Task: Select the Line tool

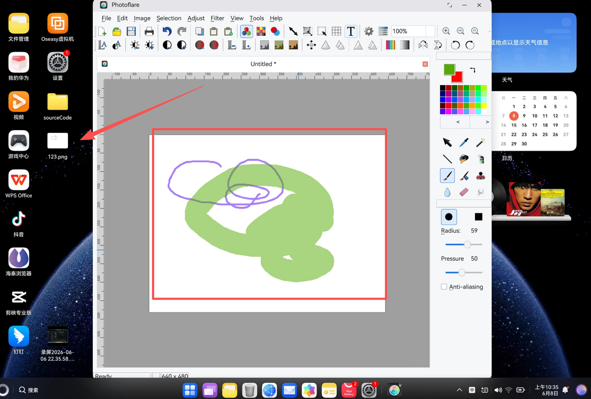Action: (447, 159)
